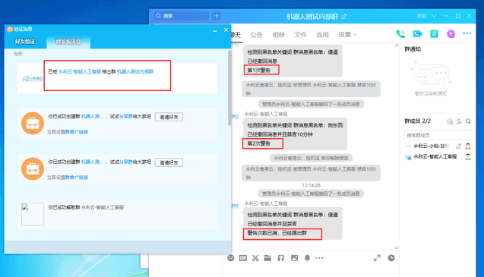The image size is (484, 277).
Task: Open the chat history clock icon
Action: point(391,258)
